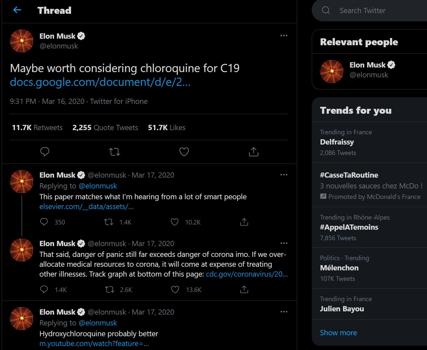Click the Search Twitter field
427x350 pixels.
coord(362,10)
